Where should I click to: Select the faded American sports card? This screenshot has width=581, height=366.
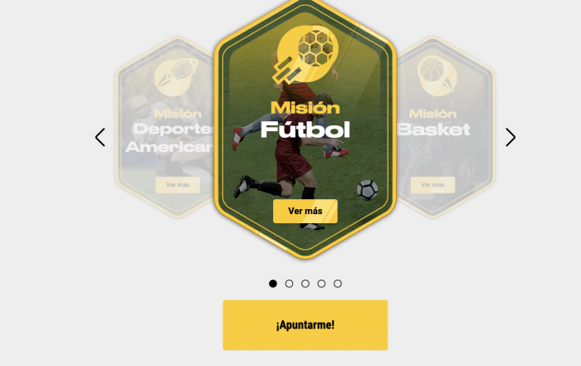point(165,127)
